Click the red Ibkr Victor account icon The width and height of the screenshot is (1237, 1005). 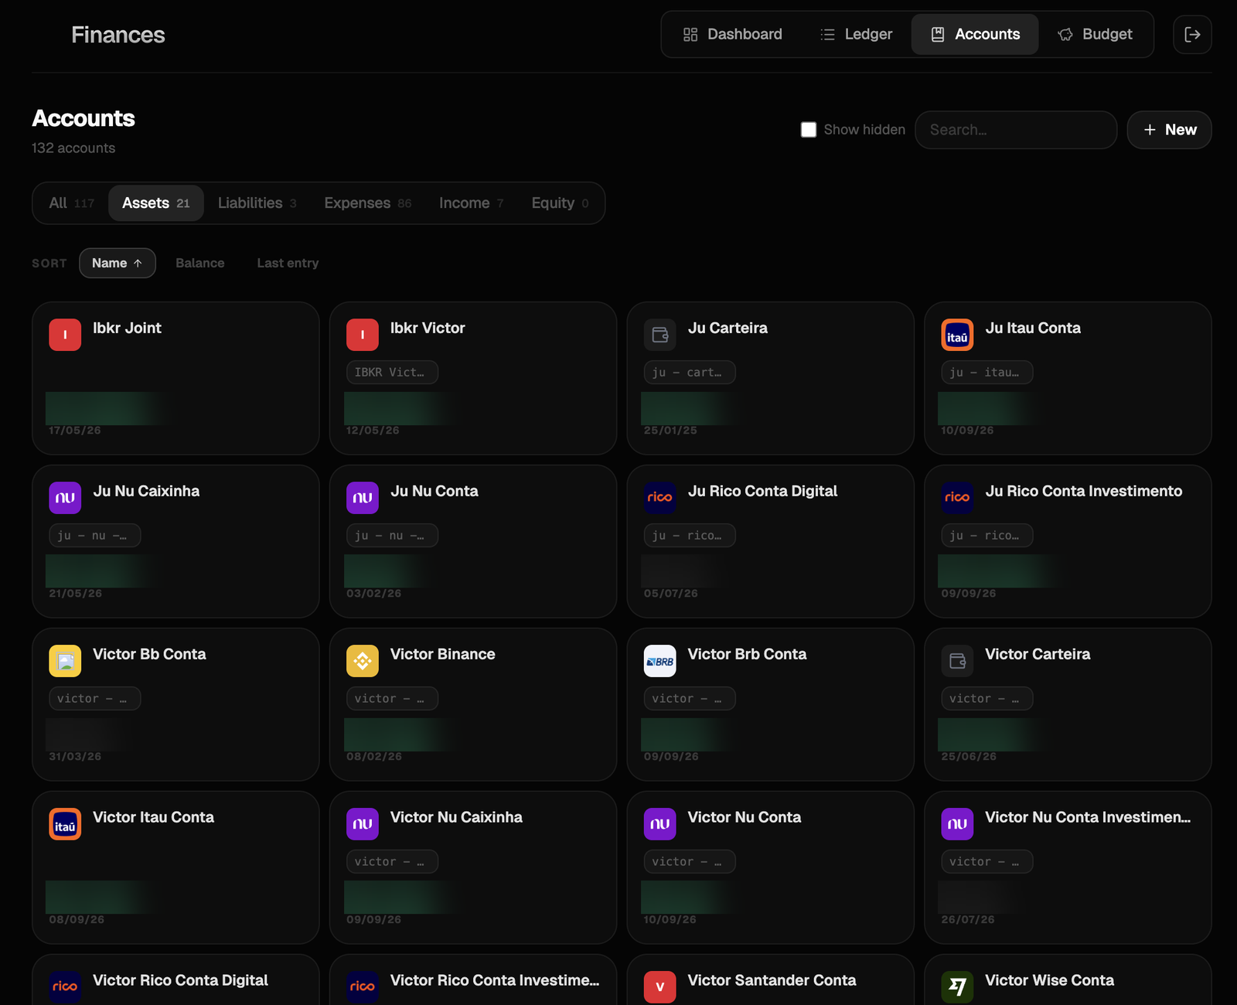363,335
